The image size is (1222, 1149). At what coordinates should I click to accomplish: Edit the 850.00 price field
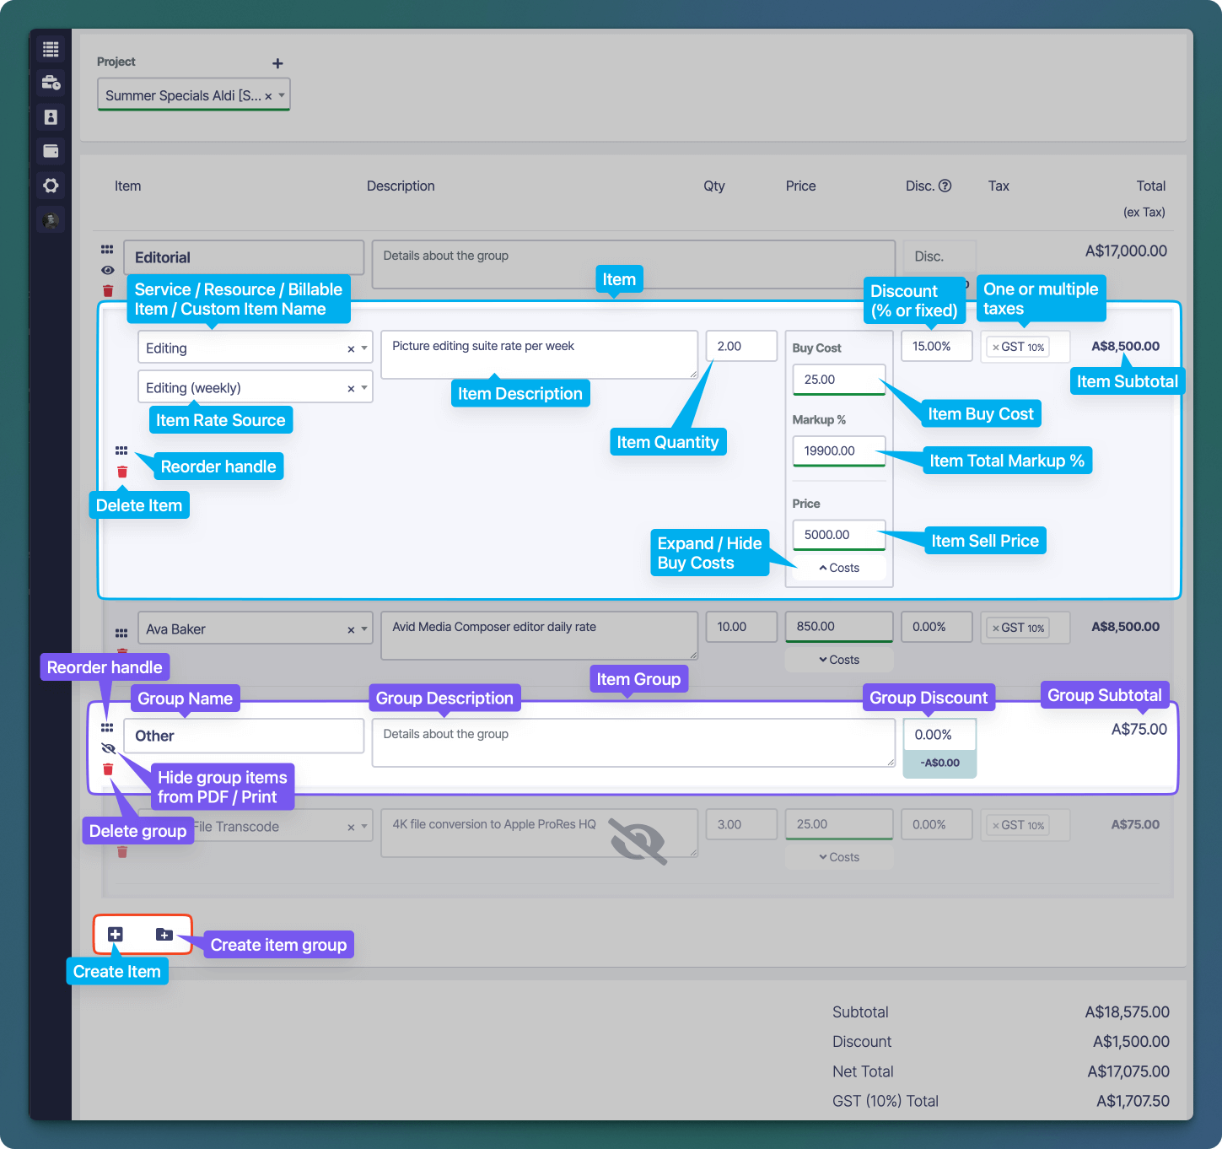(x=839, y=627)
